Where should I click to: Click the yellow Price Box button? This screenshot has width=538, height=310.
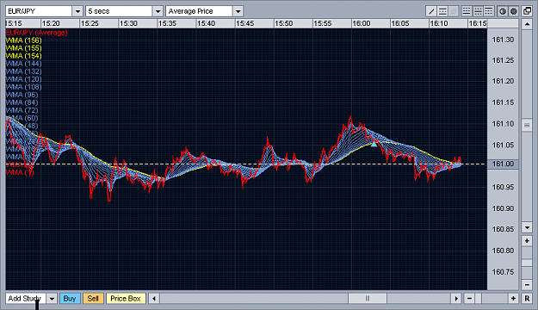(x=126, y=298)
